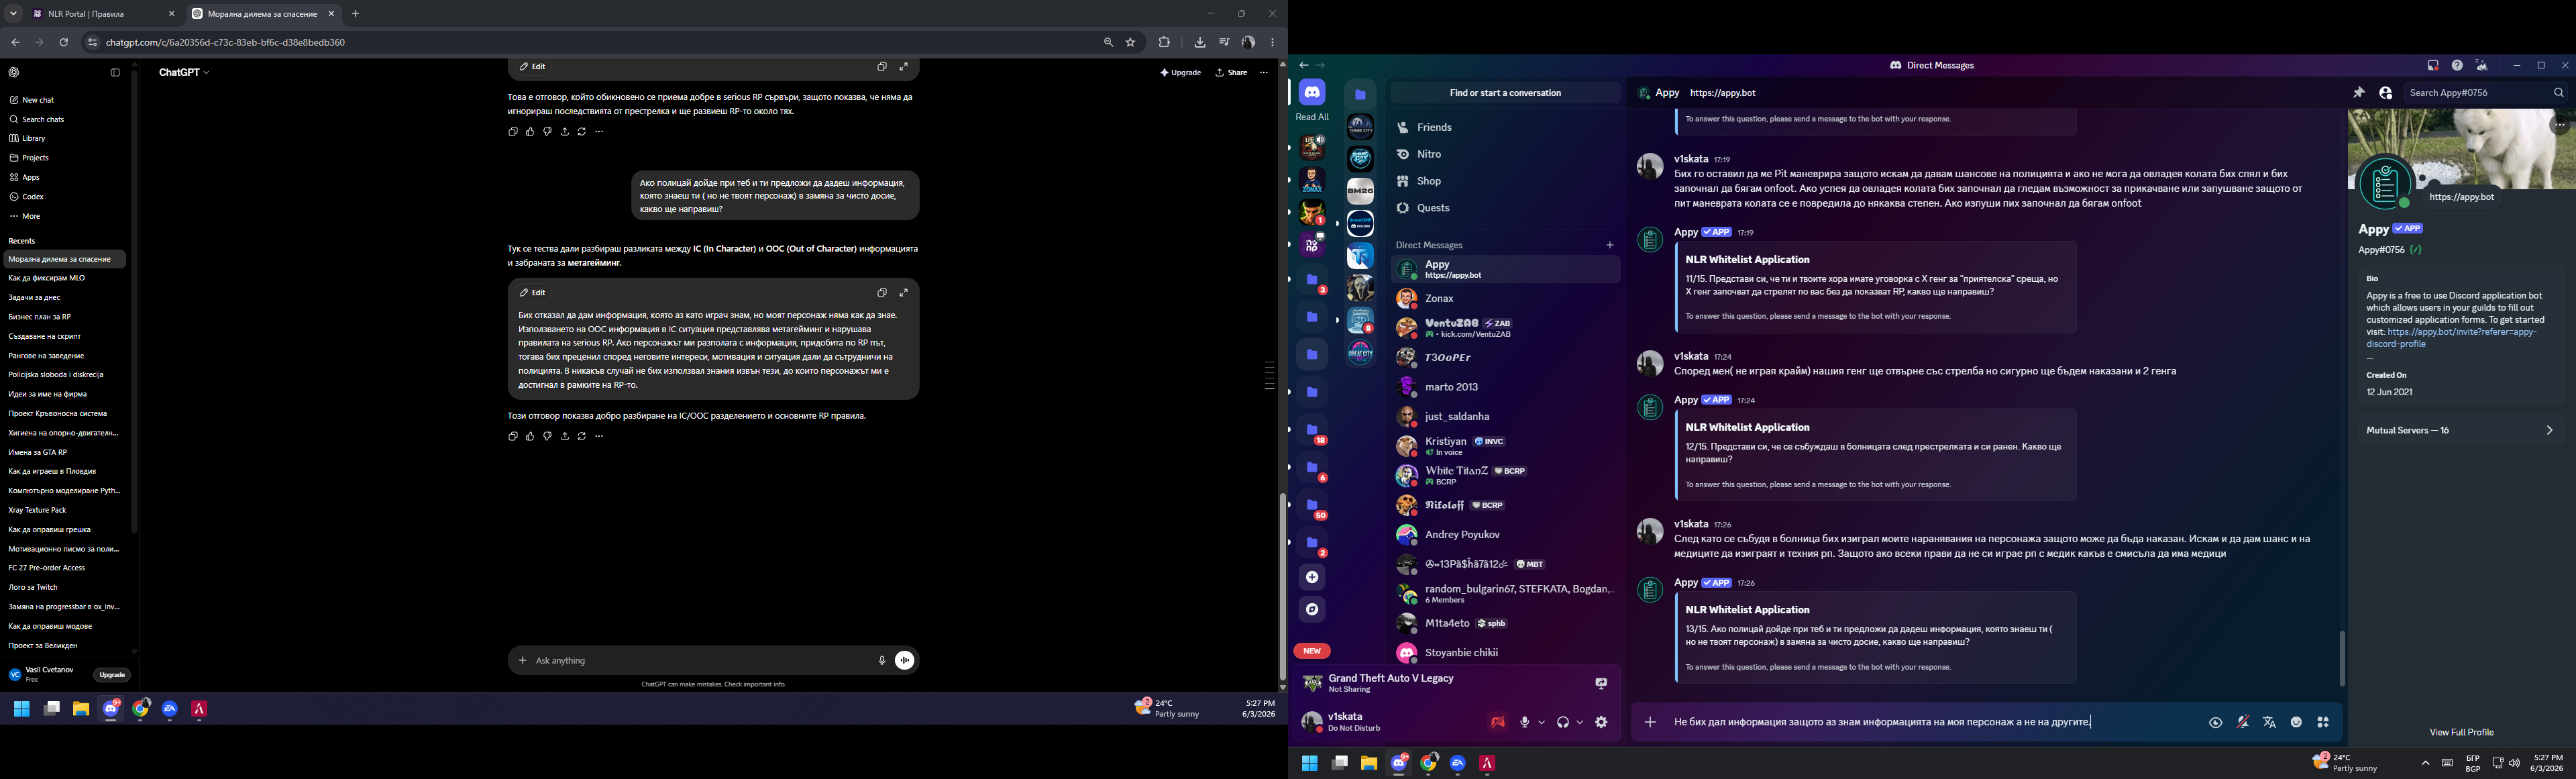Viewport: 2576px width, 779px height.
Task: Expand the second code block in ChatGPT
Action: tap(904, 292)
